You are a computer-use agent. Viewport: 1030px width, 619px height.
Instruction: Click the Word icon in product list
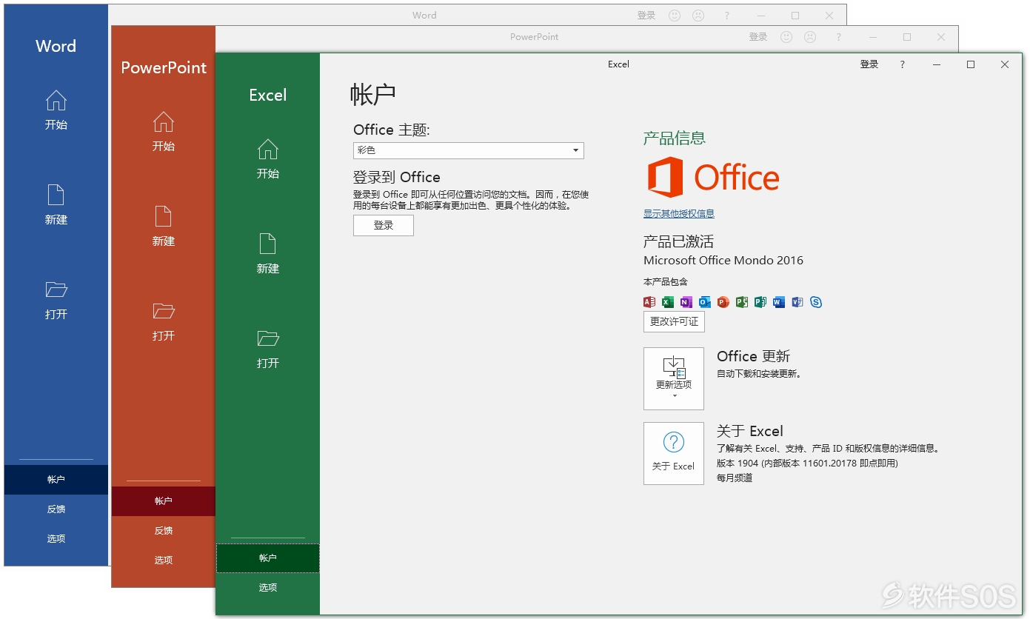coord(779,302)
